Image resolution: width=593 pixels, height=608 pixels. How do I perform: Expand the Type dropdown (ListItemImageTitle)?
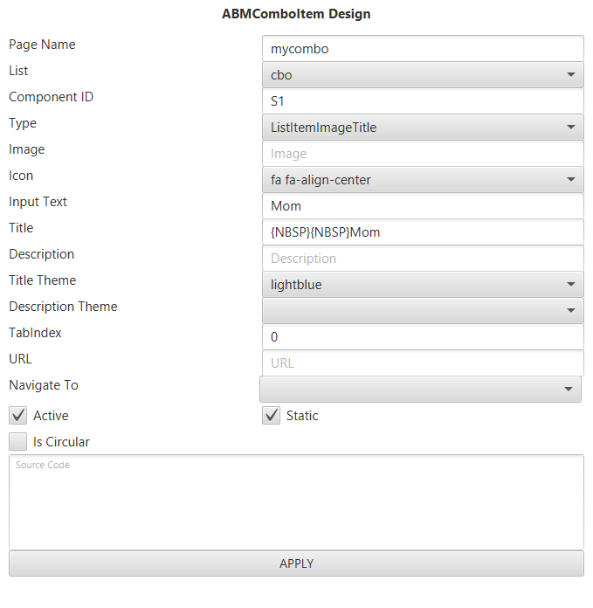pyautogui.click(x=422, y=128)
